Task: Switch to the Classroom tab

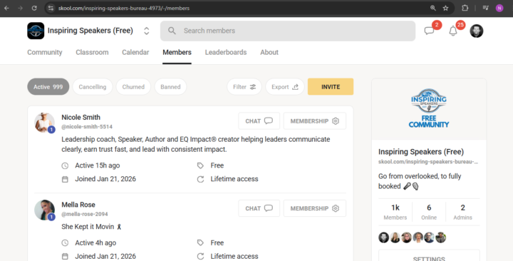Action: [92, 52]
